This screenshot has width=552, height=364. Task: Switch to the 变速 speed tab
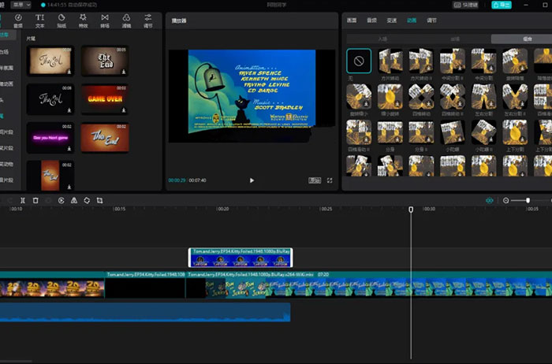coord(392,20)
